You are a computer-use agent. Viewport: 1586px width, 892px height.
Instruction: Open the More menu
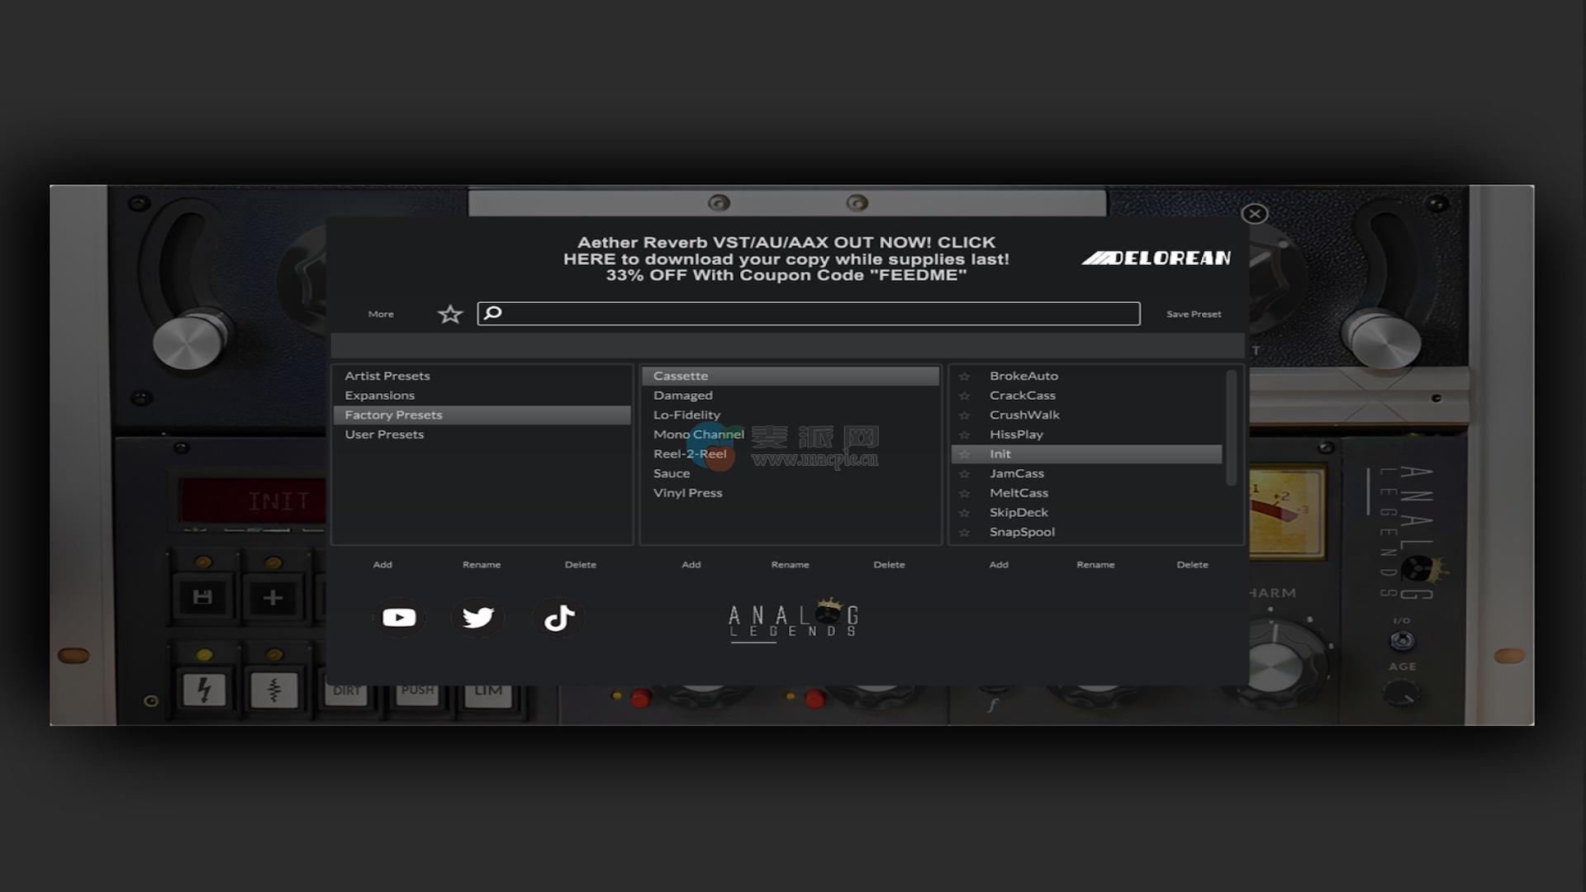point(381,314)
